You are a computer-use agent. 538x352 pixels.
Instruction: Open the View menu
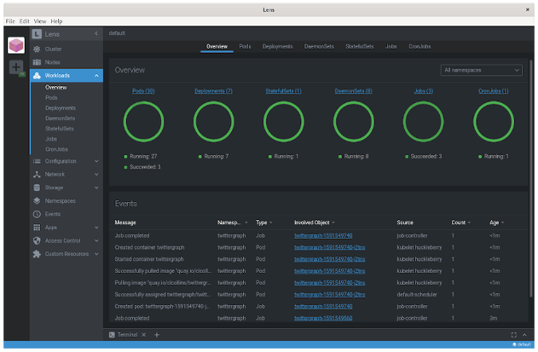(x=38, y=20)
